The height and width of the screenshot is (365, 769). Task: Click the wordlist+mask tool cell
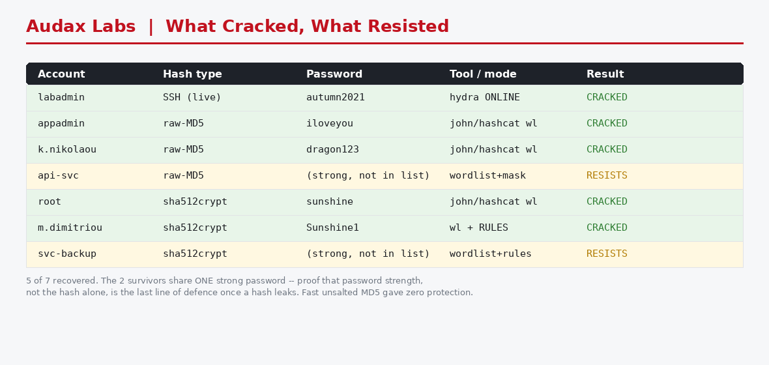point(487,175)
